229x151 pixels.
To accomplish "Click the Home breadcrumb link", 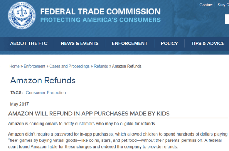I will (14, 66).
